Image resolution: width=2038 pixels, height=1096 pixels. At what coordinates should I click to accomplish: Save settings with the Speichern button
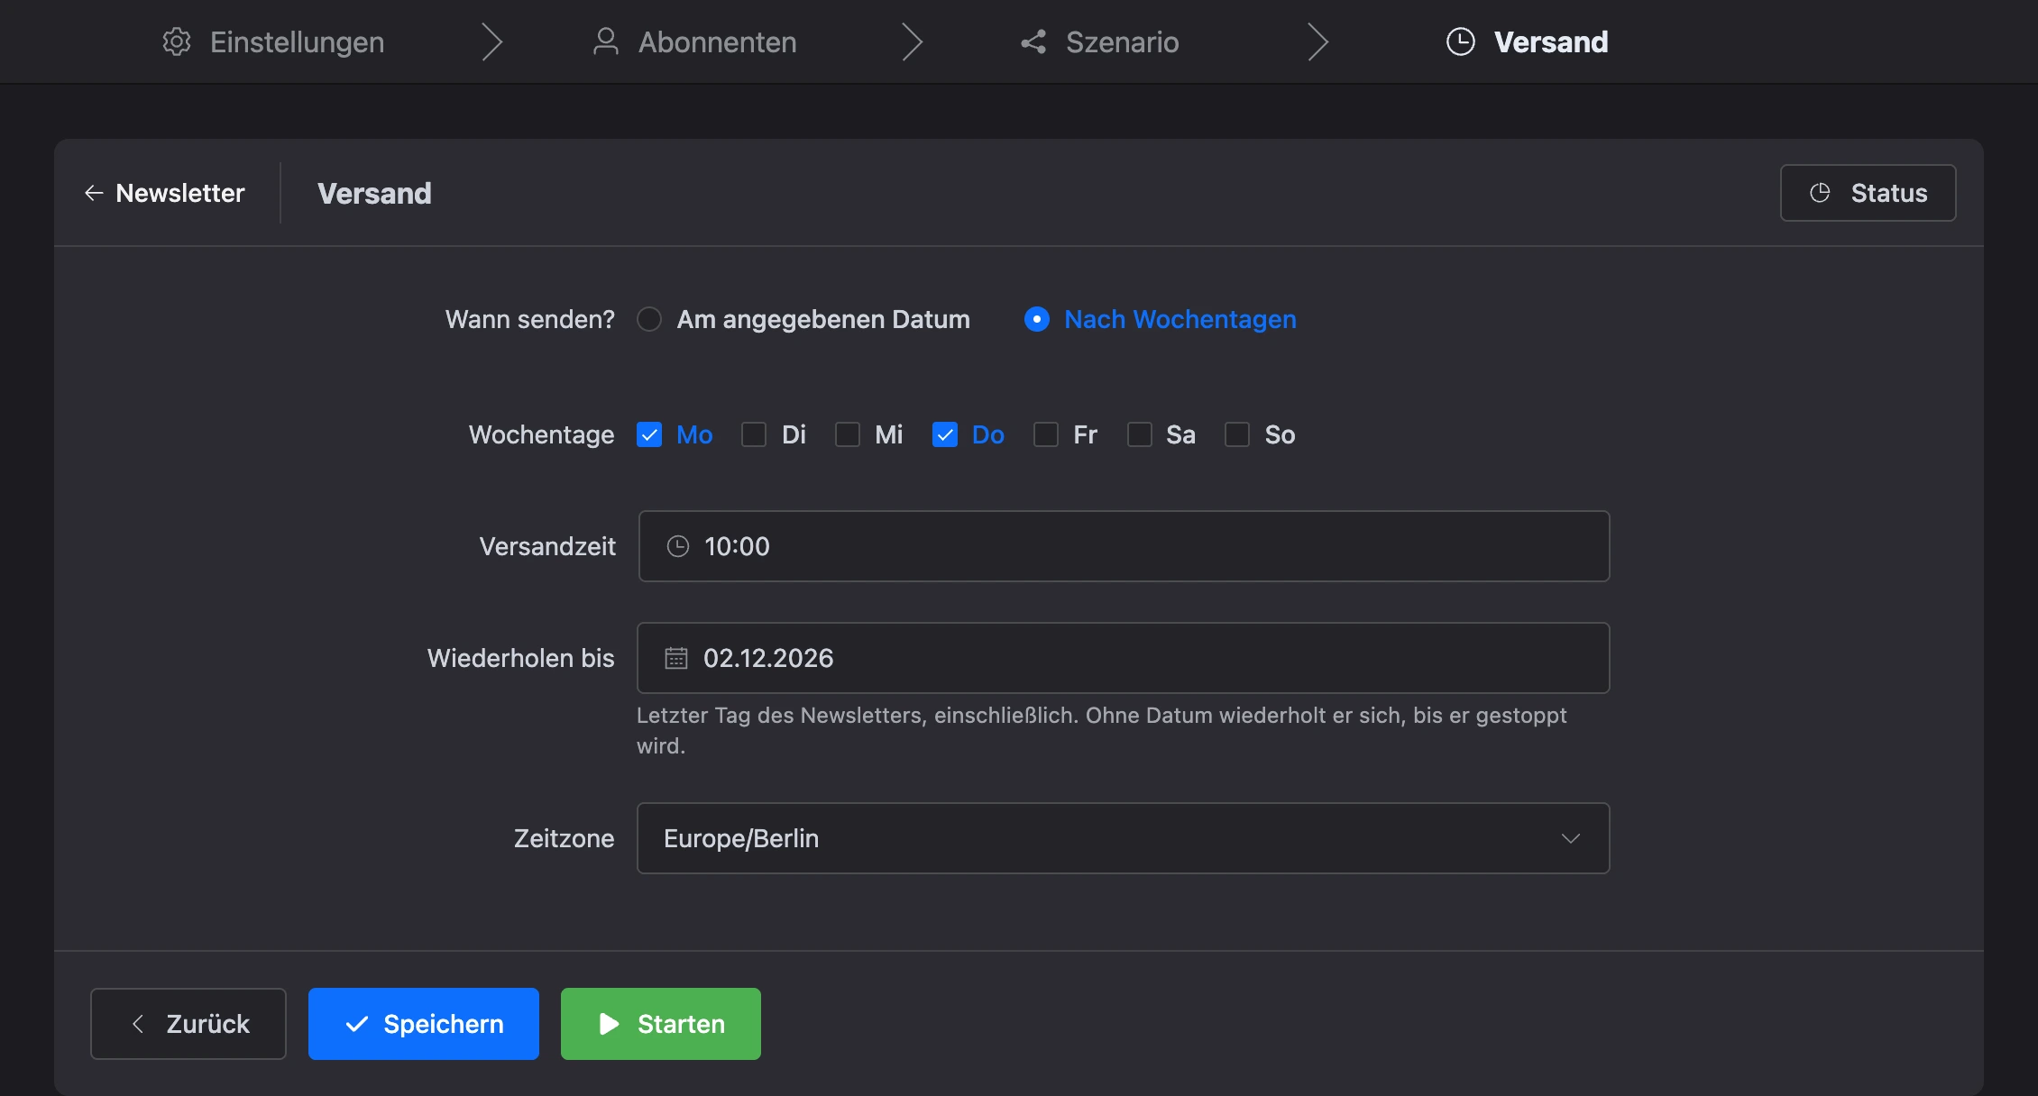click(x=424, y=1024)
